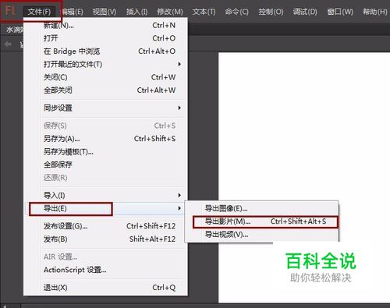Viewport: 390px width, 308px height.
Task: Switch to the 水滴 document tab
Action: [x=15, y=30]
